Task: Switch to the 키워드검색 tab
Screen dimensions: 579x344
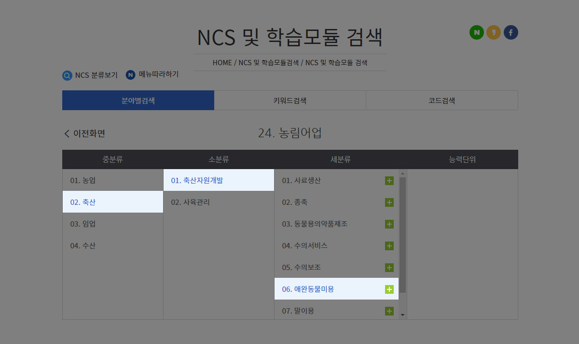Action: (x=289, y=100)
